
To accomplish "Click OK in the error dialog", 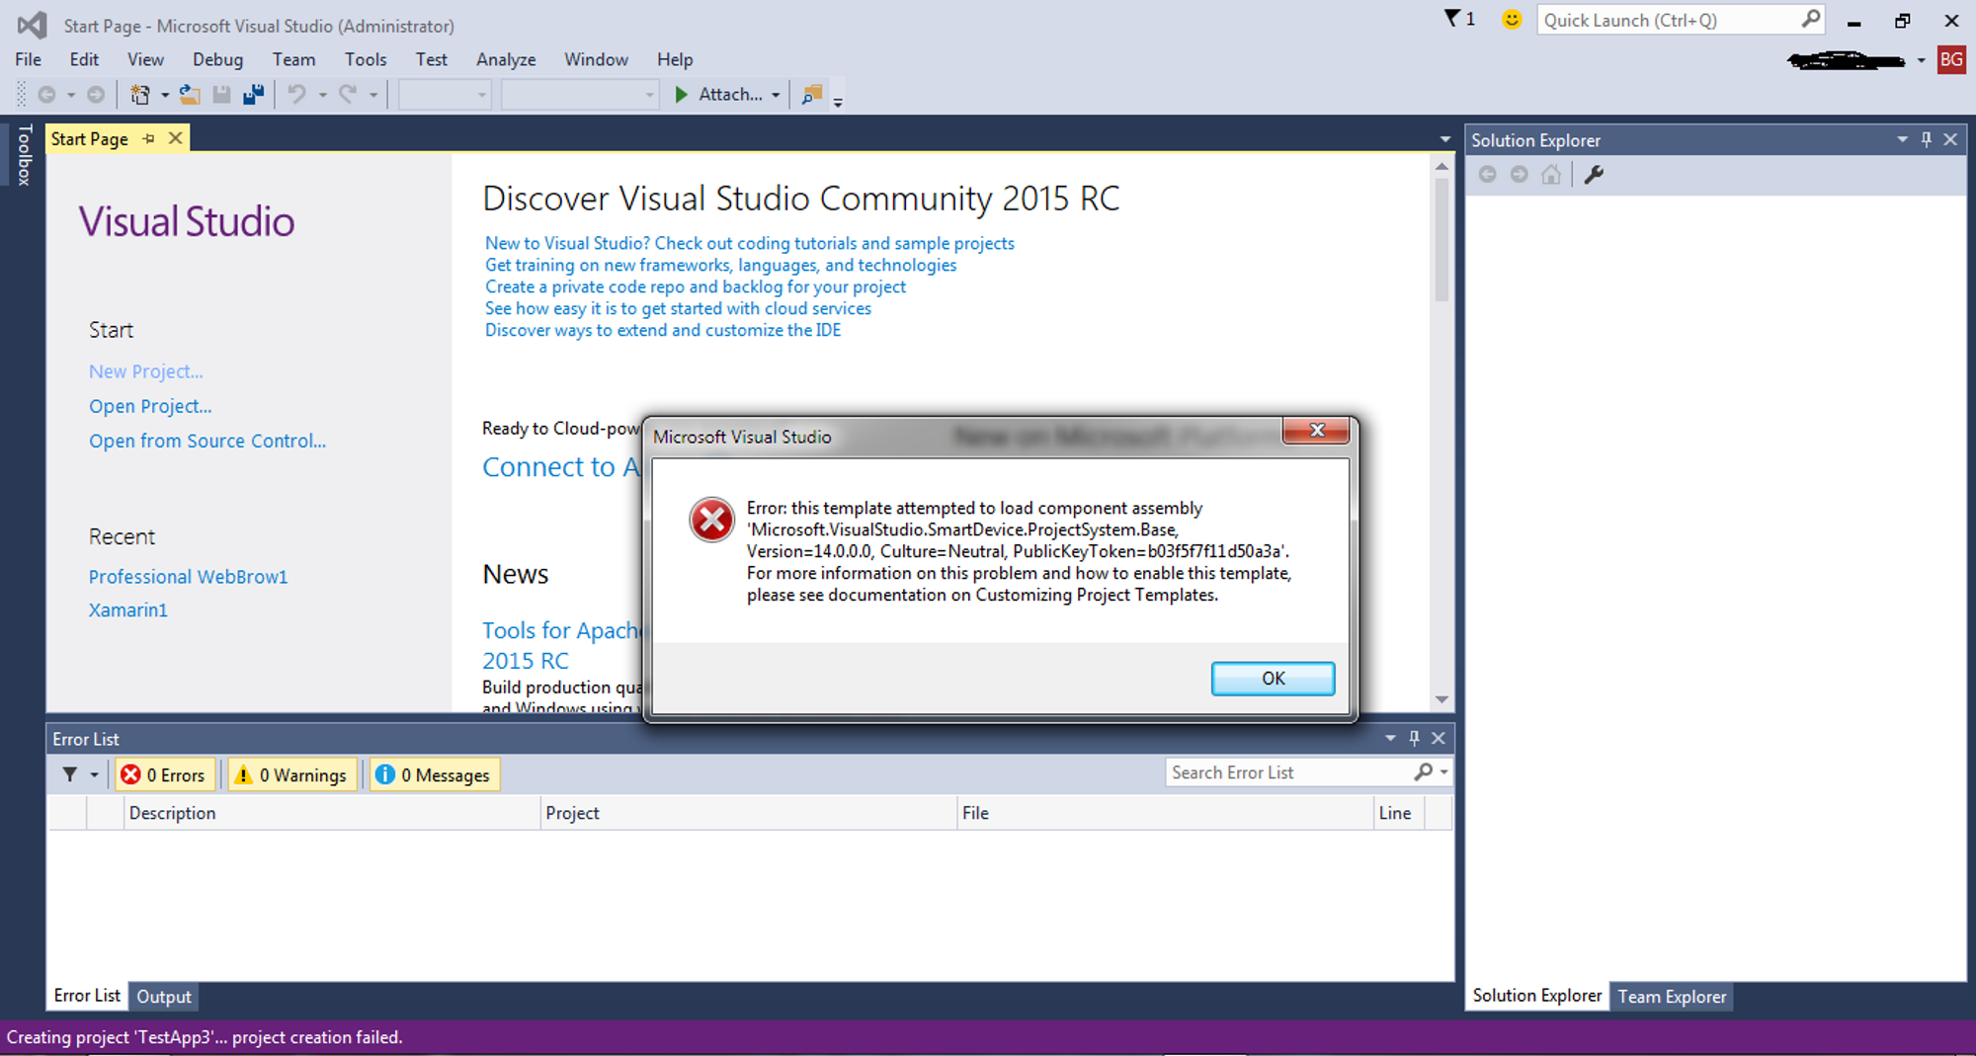I will tap(1273, 679).
